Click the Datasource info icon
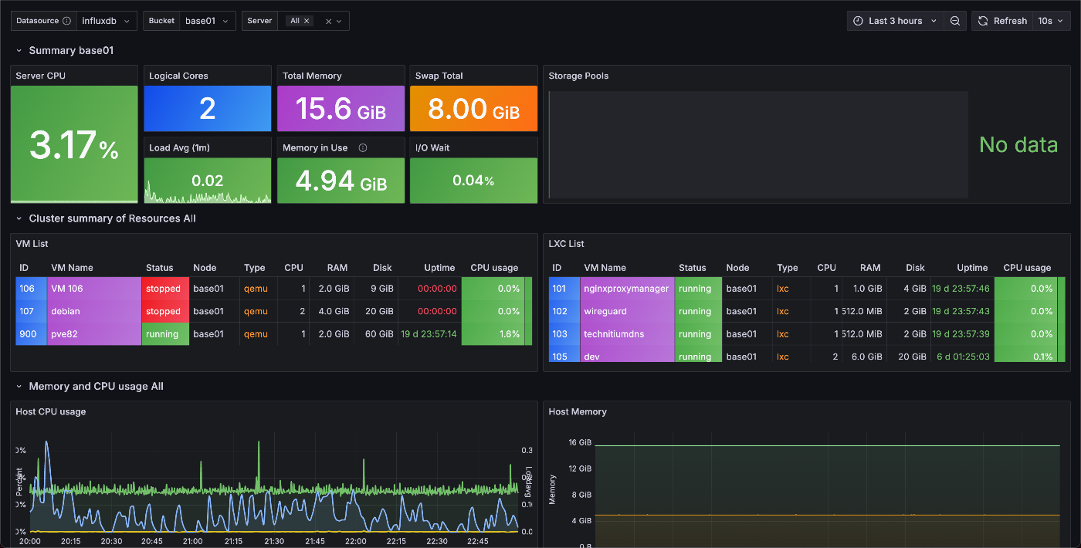This screenshot has height=548, width=1081. 66,21
